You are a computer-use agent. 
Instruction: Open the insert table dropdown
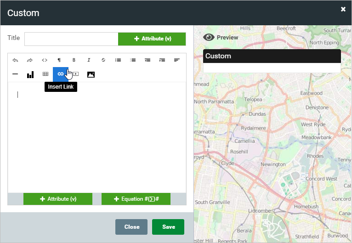[x=45, y=74]
